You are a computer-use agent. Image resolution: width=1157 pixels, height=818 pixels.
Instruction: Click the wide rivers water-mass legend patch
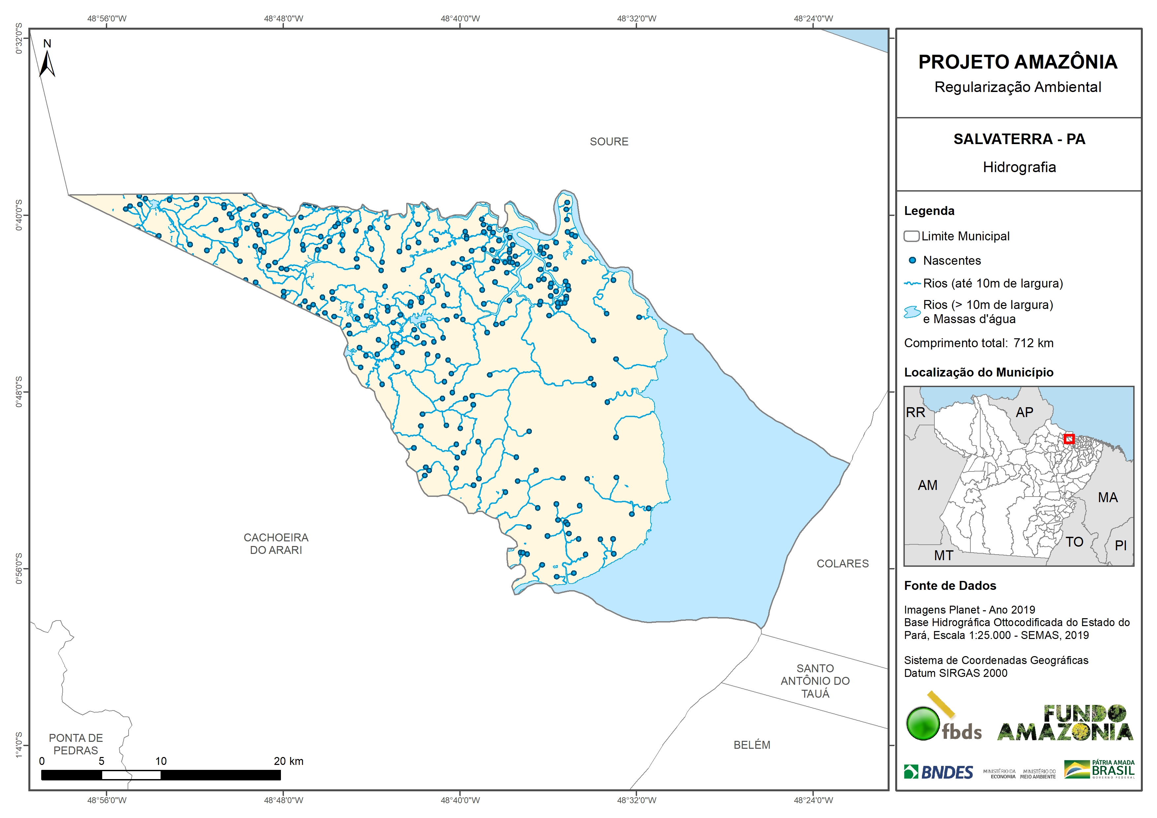tap(912, 312)
